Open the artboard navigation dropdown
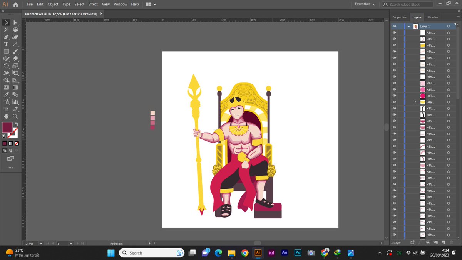This screenshot has height=260, width=462. click(x=71, y=243)
